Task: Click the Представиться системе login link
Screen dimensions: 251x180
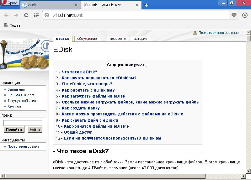Action: click(x=218, y=33)
